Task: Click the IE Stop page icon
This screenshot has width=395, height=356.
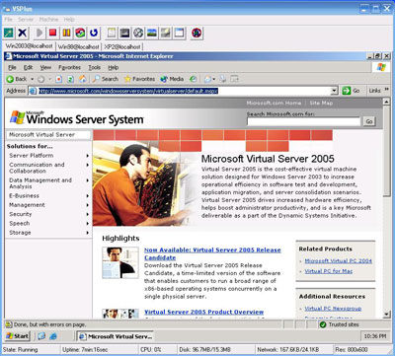Action: point(58,79)
